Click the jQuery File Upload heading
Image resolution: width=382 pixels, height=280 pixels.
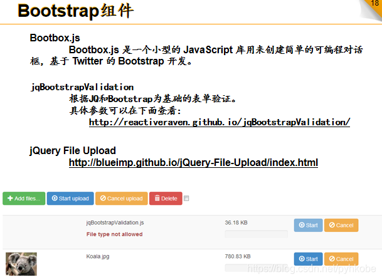(73, 150)
